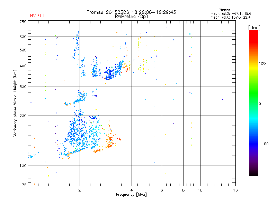The height and width of the screenshot is (207, 277).
Task: Click the '2' frequency tick label
Action: pyautogui.click(x=80, y=190)
